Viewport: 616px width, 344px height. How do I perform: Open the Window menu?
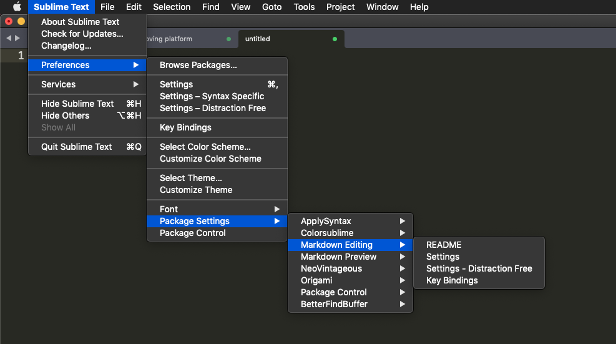click(382, 7)
